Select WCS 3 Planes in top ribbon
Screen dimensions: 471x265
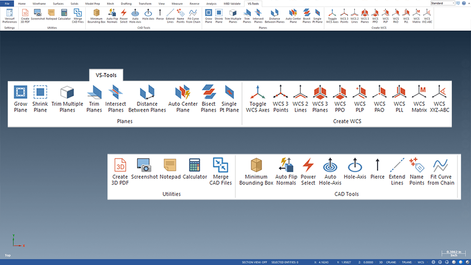point(365,16)
